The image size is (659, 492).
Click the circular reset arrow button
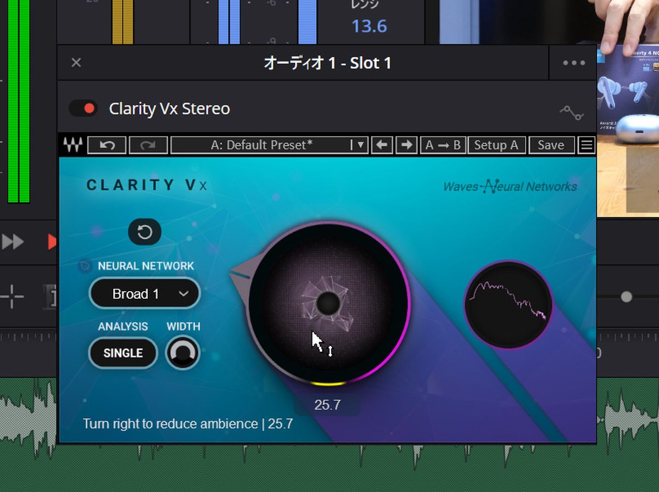pos(144,232)
